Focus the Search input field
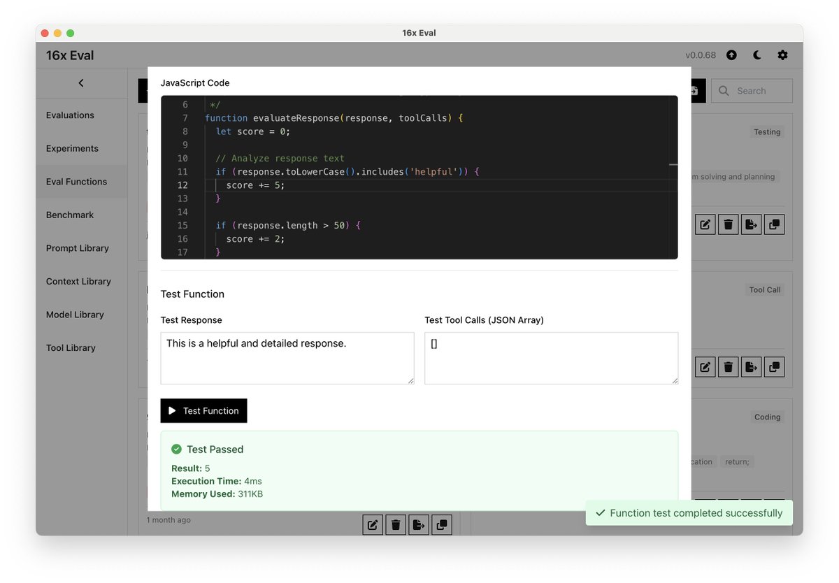The image size is (839, 583). 752,91
